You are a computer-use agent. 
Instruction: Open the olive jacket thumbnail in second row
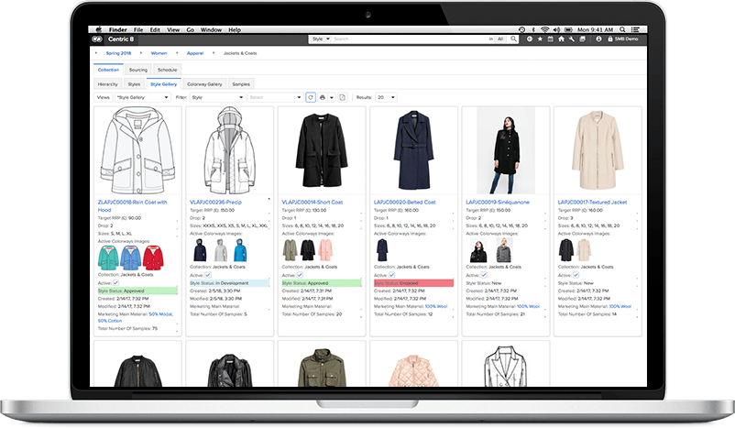pos(322,368)
